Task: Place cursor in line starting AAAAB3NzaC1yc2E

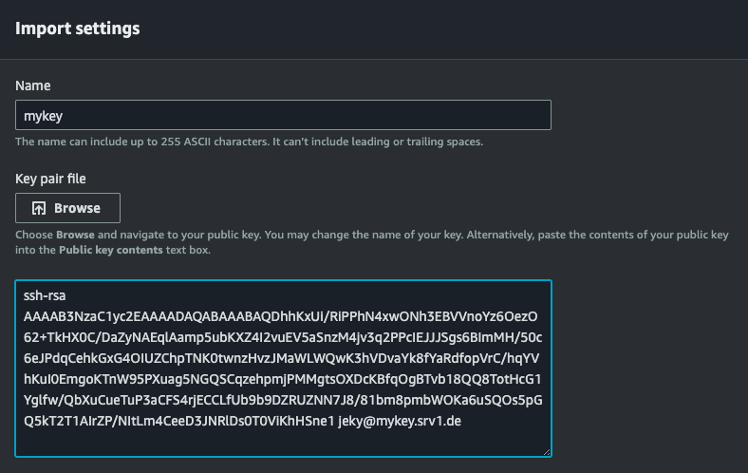Action: (x=281, y=316)
